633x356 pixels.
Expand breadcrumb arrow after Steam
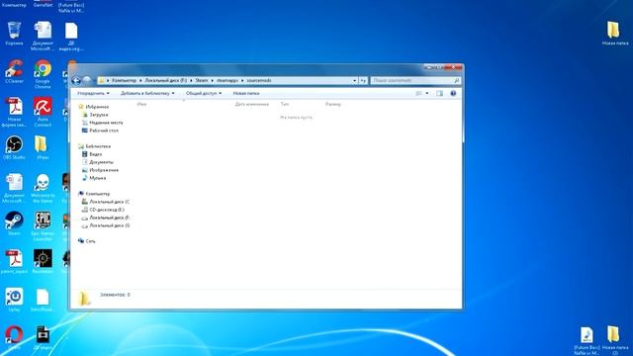(x=214, y=81)
